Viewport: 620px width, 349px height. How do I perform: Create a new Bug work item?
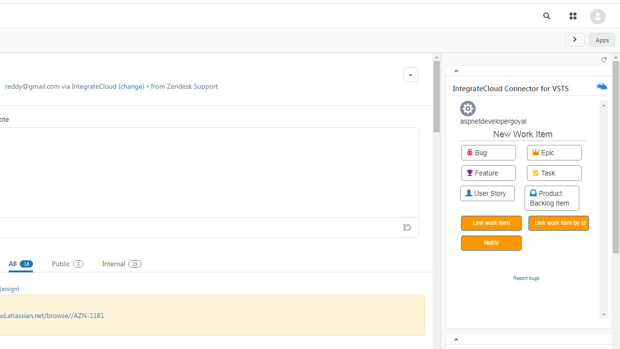[x=488, y=153]
